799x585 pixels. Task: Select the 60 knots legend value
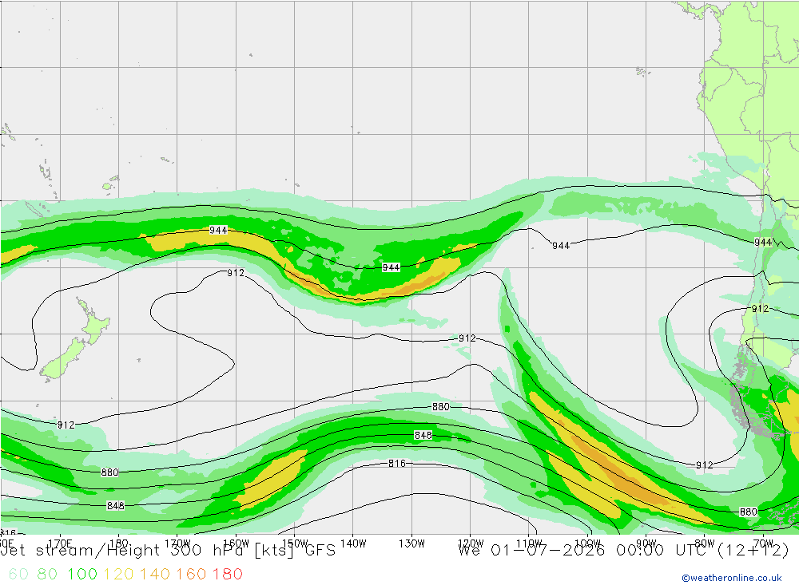coord(18,575)
